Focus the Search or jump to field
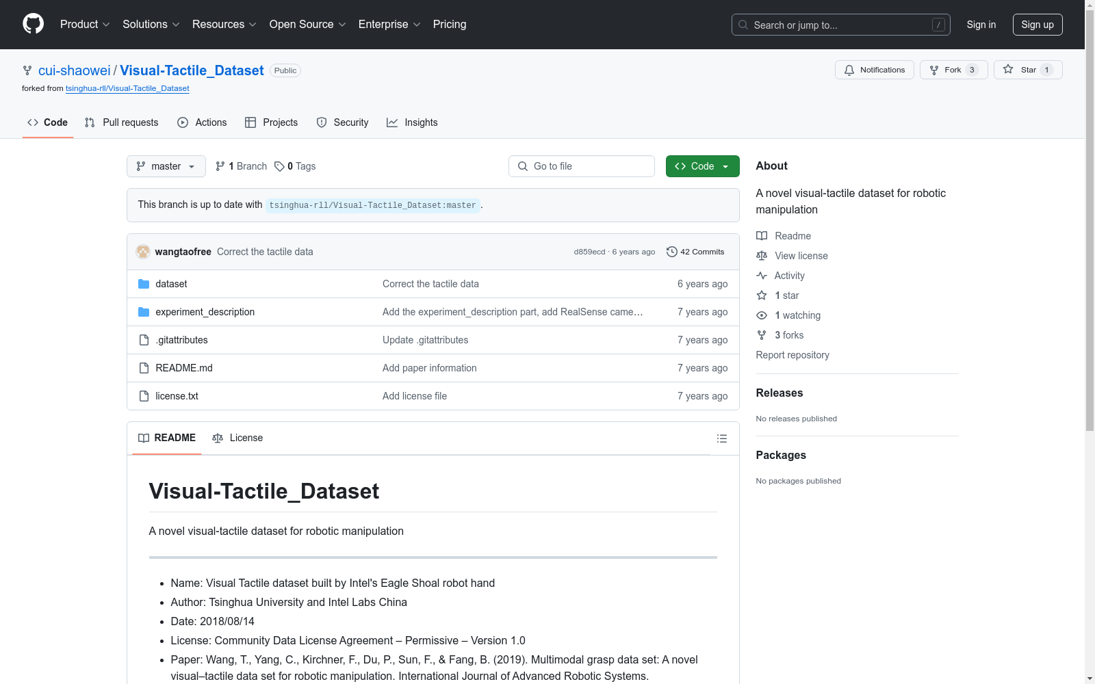The height and width of the screenshot is (684, 1095). (841, 25)
